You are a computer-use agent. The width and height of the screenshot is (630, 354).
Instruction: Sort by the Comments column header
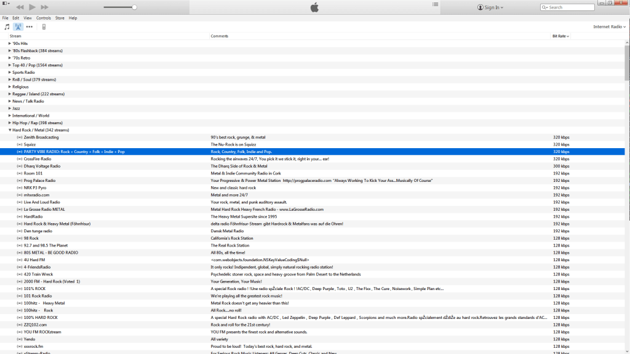220,36
